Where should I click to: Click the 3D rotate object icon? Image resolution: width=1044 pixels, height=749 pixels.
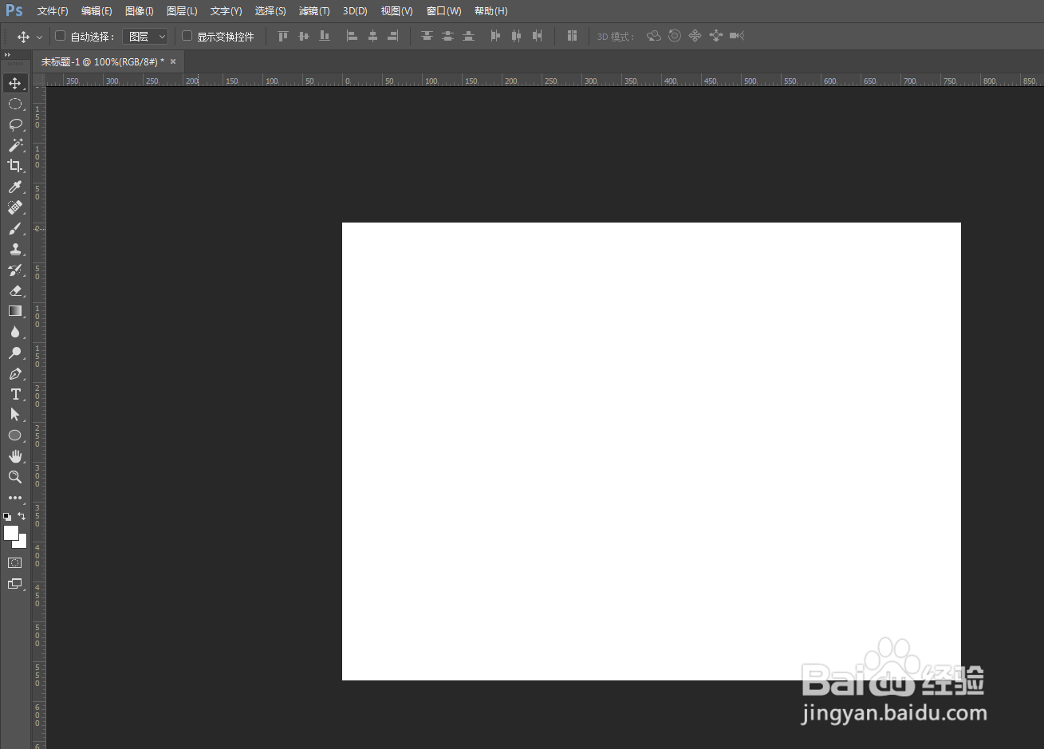(x=654, y=36)
